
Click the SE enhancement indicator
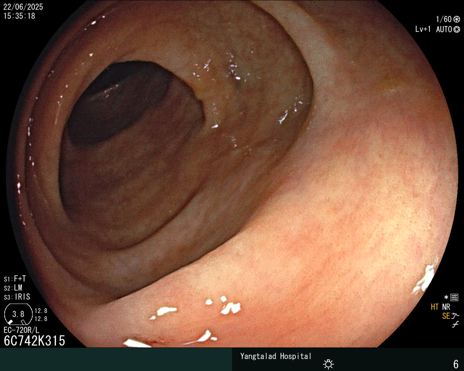(x=446, y=316)
